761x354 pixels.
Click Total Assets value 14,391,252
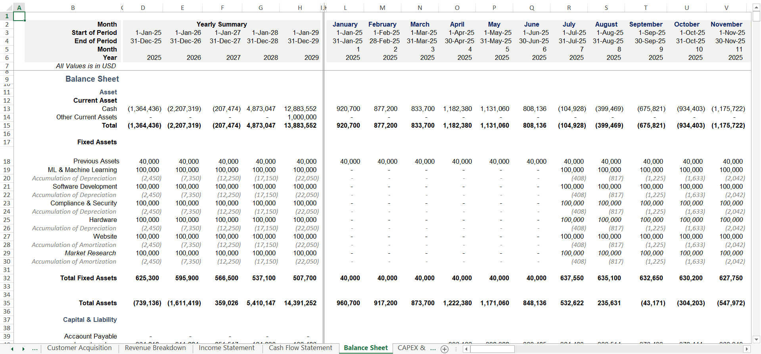(x=300, y=303)
